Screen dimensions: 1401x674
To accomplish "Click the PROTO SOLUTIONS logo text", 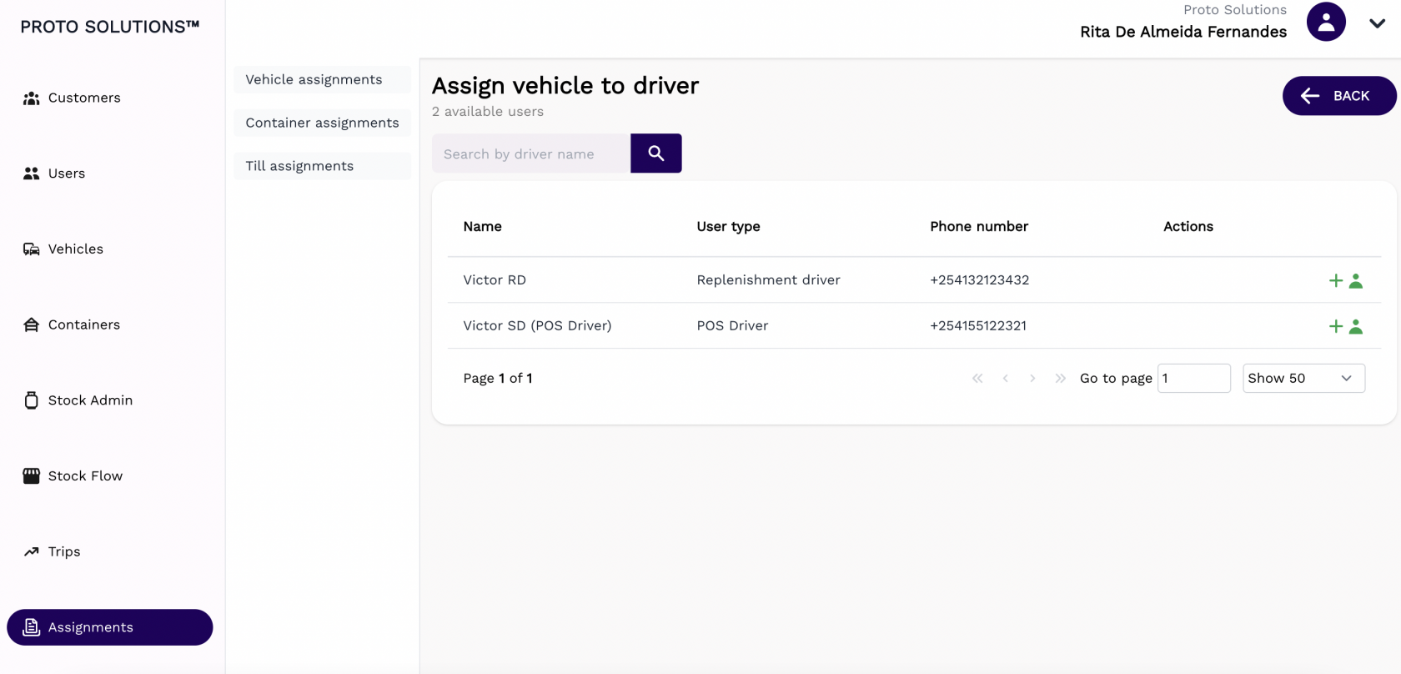I will click(x=110, y=27).
